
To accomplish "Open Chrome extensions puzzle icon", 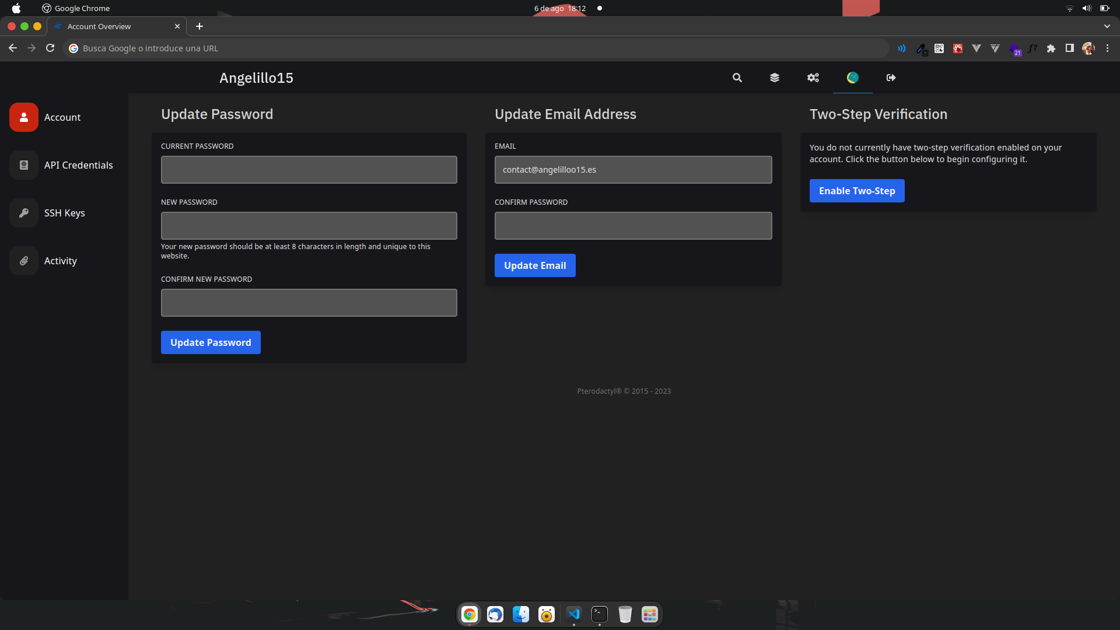I will tap(1051, 48).
